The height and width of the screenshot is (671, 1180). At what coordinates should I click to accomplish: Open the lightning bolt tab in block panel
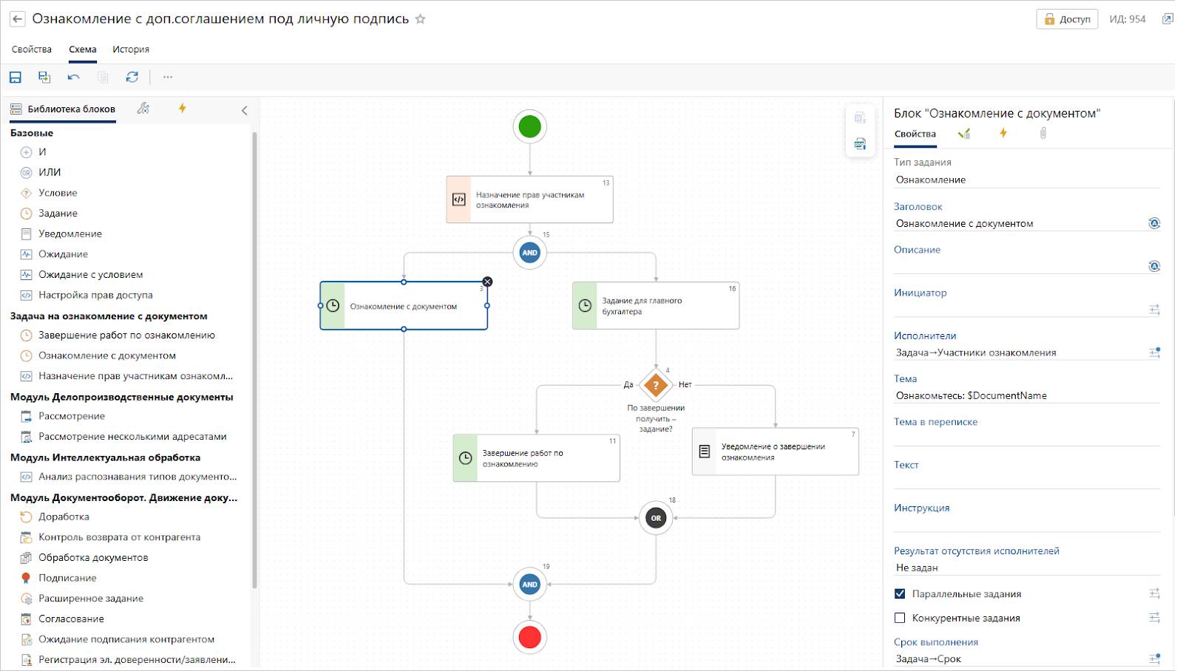coord(1003,133)
